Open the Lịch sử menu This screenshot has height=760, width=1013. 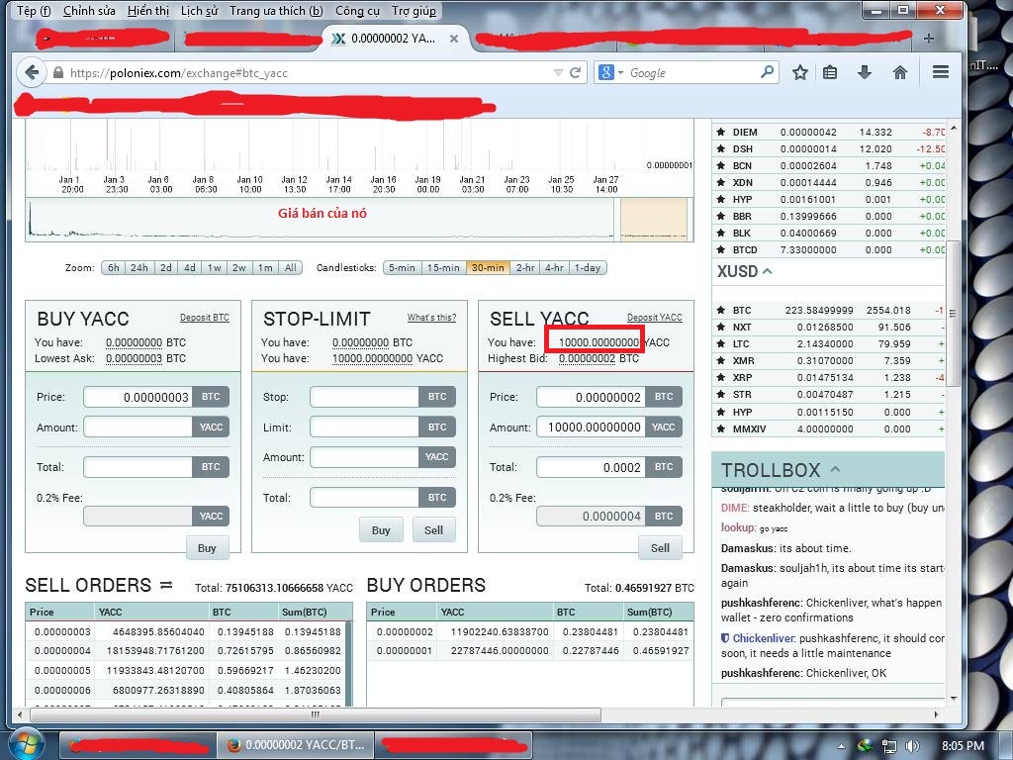(x=199, y=11)
